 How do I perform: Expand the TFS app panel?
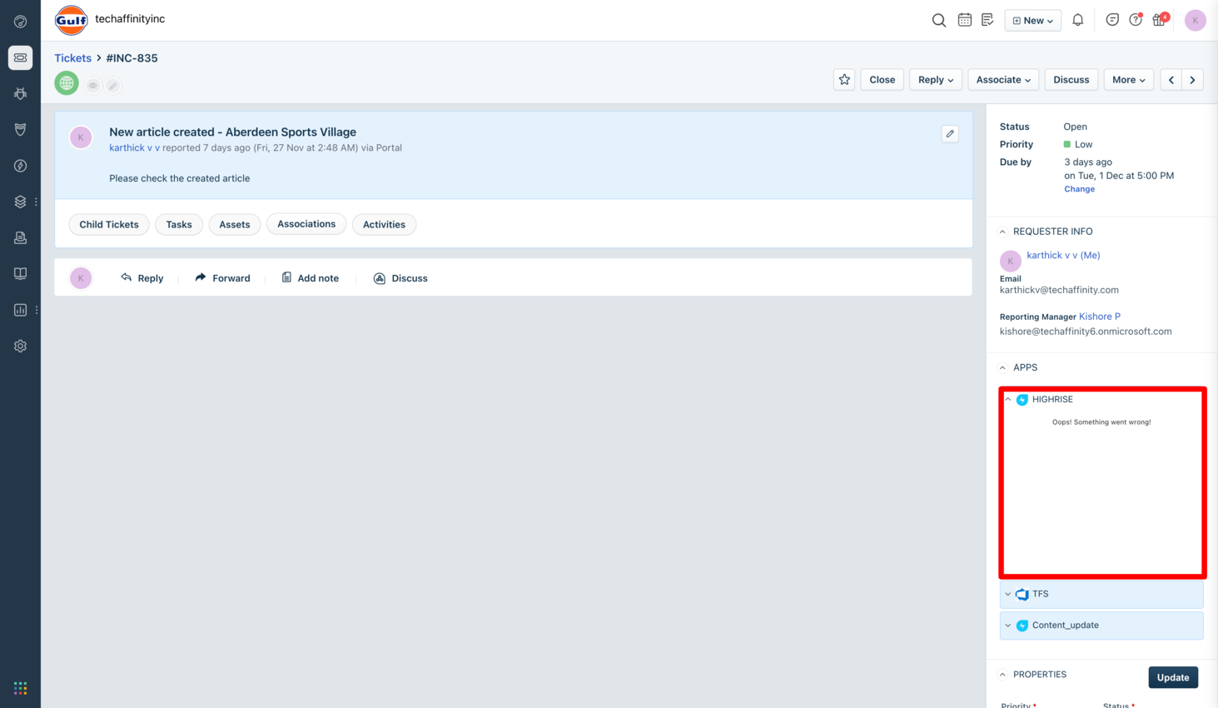(x=1007, y=594)
